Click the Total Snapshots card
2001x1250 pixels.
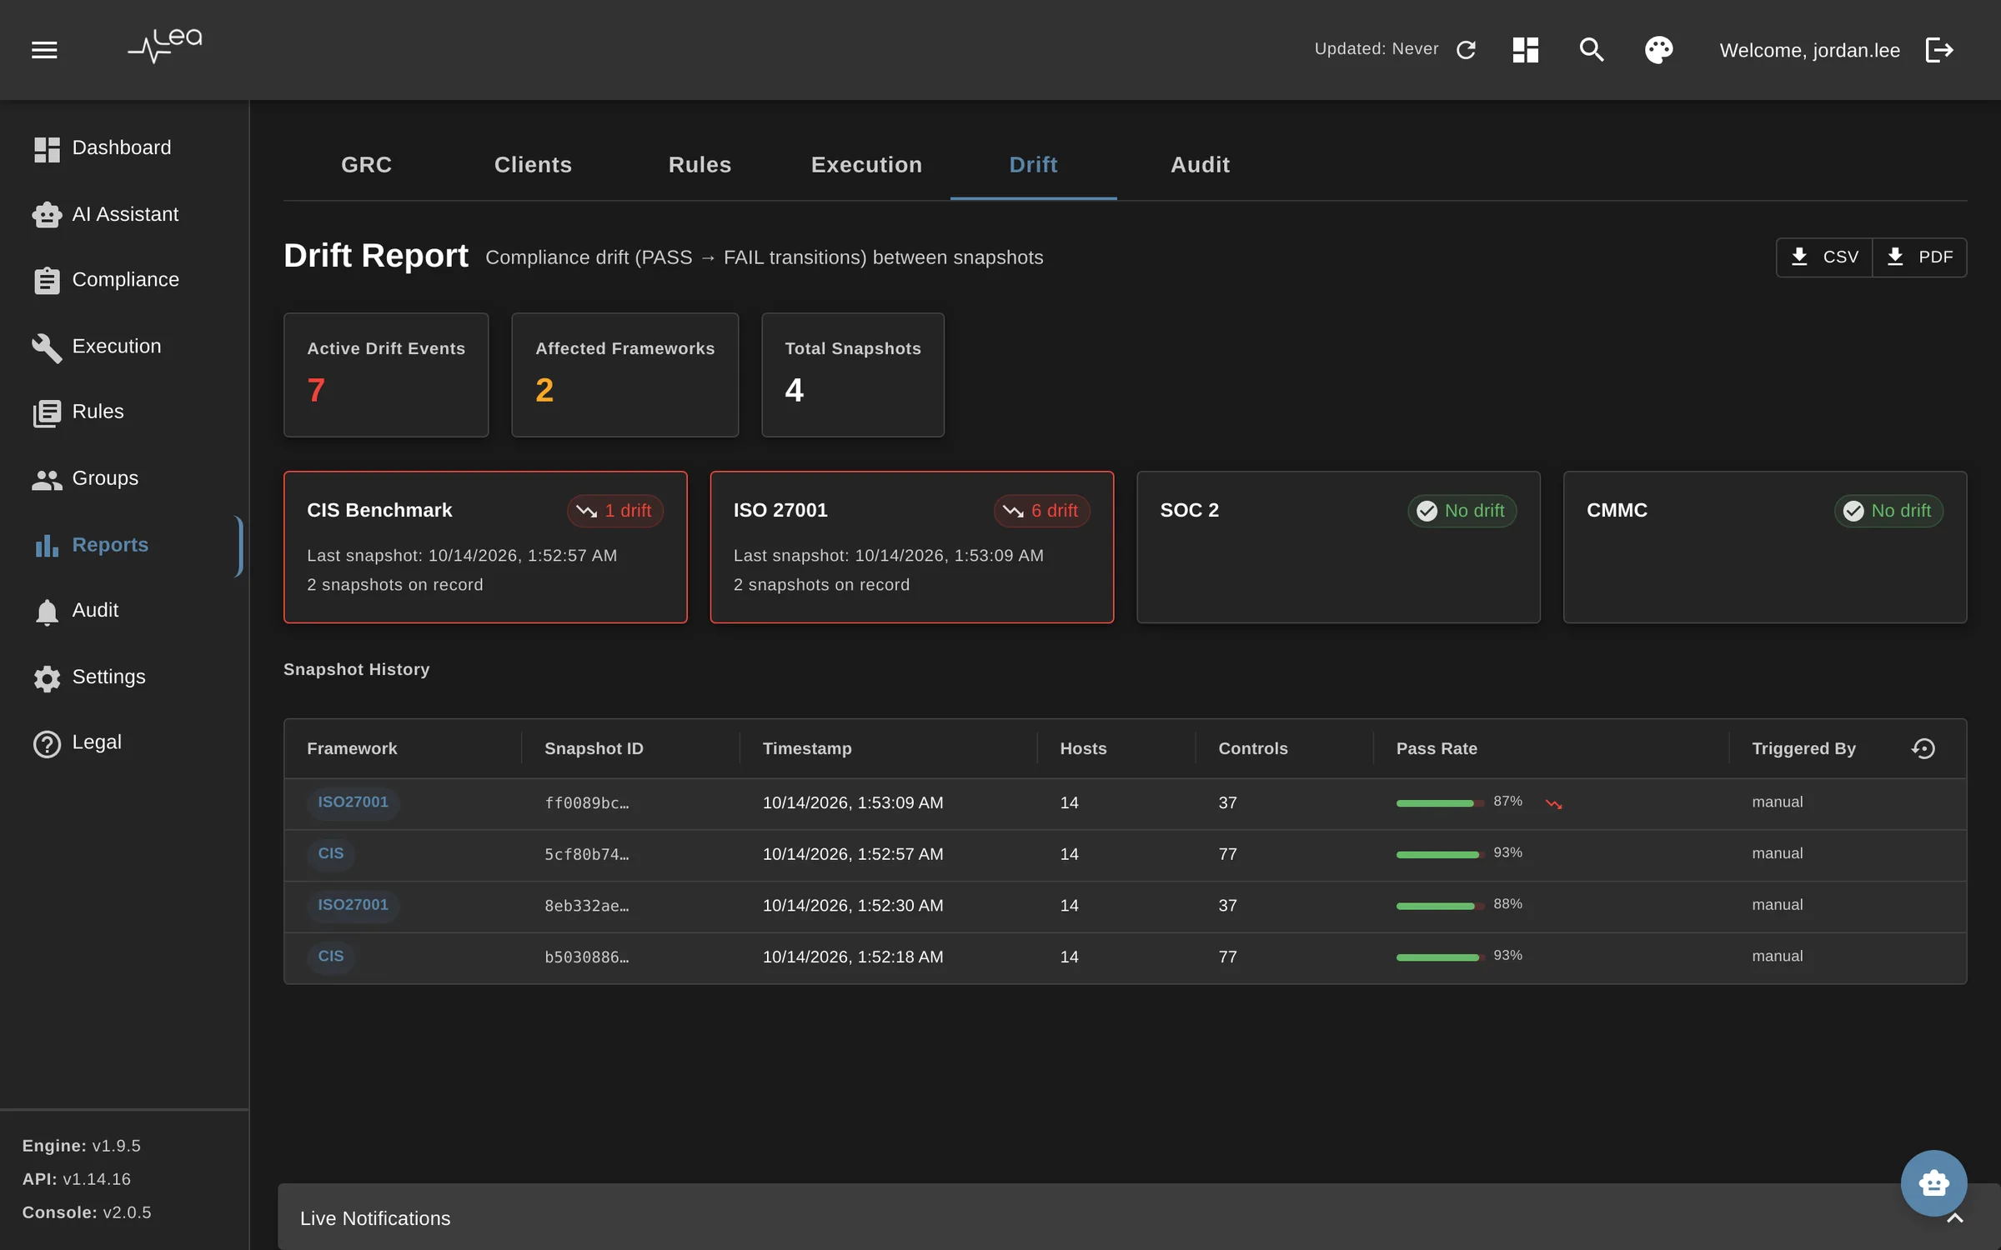(x=852, y=375)
